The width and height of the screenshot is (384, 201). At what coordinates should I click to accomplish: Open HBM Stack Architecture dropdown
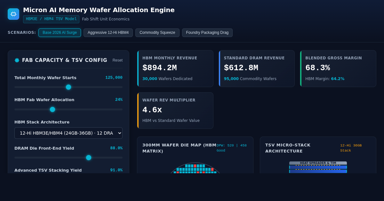tap(68, 133)
